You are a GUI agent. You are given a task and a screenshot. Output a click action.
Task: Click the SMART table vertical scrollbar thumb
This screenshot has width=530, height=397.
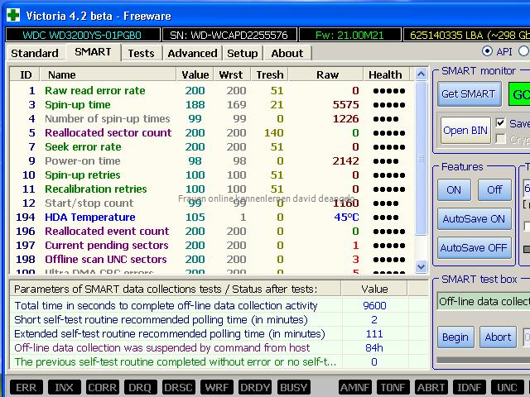click(x=421, y=158)
